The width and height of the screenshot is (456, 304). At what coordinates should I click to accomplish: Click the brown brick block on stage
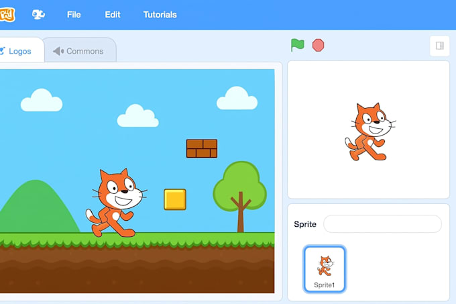[x=202, y=149]
